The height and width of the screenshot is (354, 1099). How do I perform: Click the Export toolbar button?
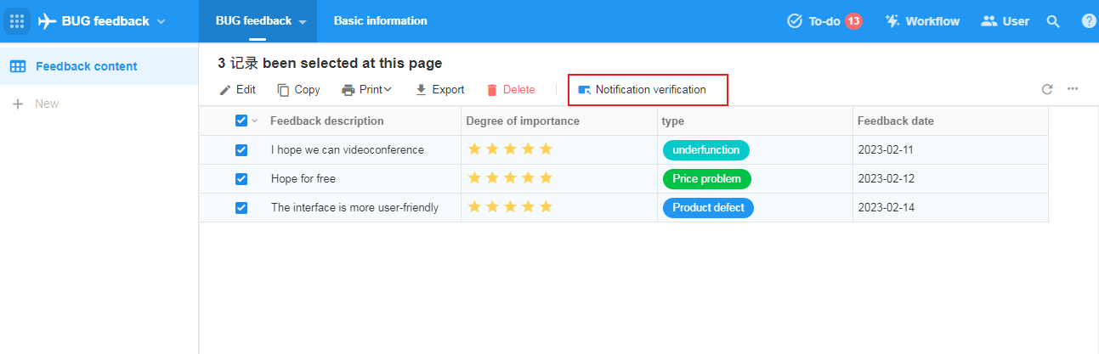(x=439, y=89)
